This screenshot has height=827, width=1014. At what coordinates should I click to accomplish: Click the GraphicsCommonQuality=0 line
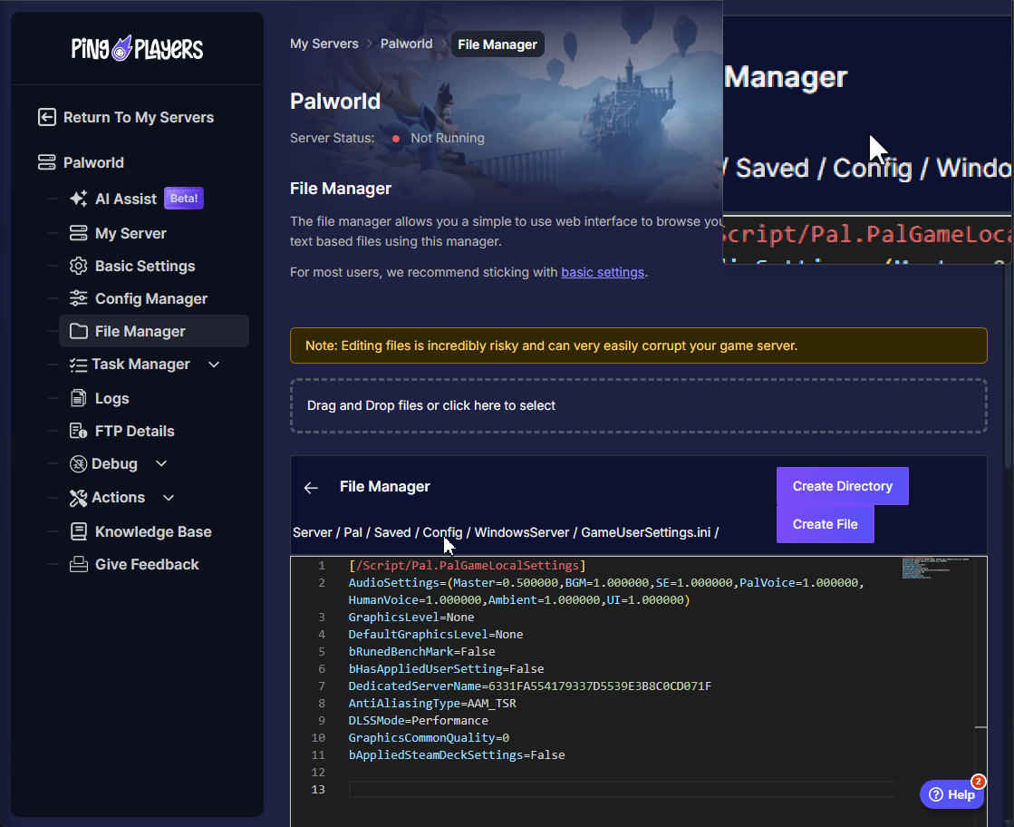click(x=429, y=738)
